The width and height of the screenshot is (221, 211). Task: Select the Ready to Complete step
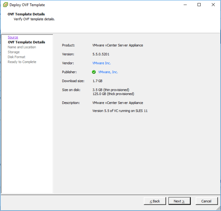(x=22, y=62)
